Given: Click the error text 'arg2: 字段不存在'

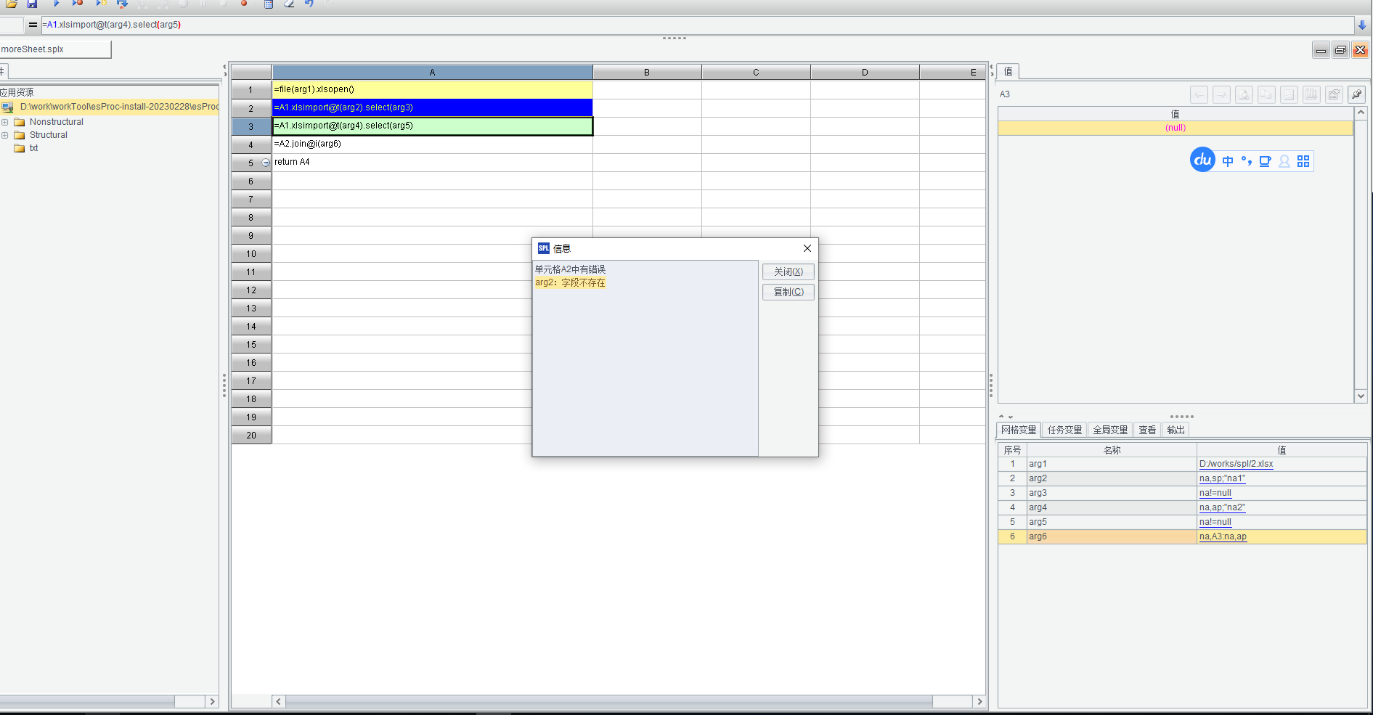Looking at the screenshot, I should pyautogui.click(x=570, y=282).
